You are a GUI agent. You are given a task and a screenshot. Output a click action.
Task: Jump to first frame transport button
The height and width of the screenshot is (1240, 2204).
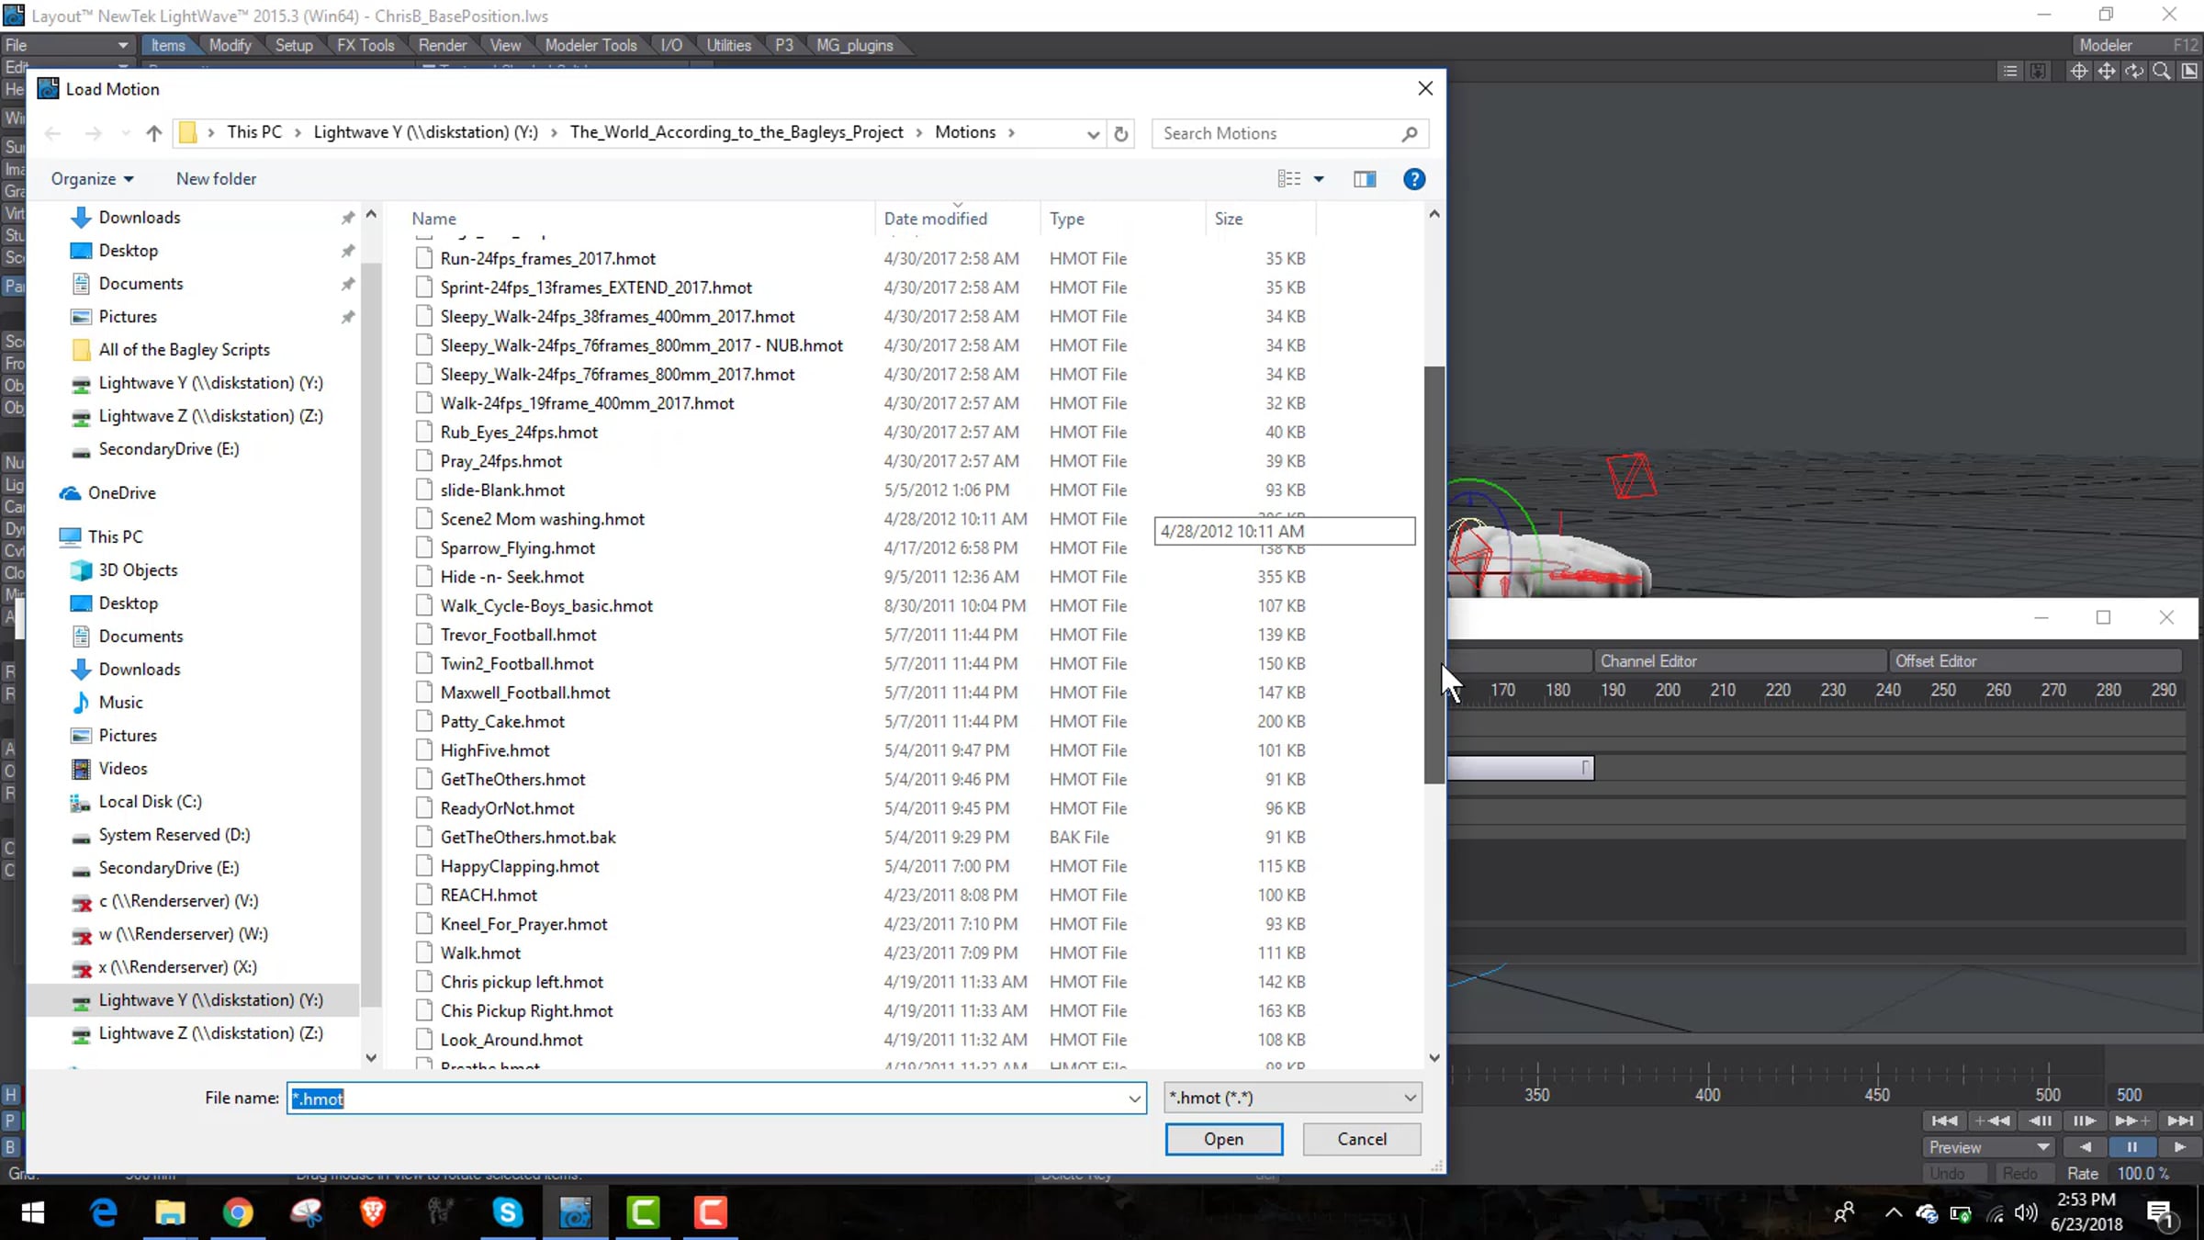(1944, 1121)
